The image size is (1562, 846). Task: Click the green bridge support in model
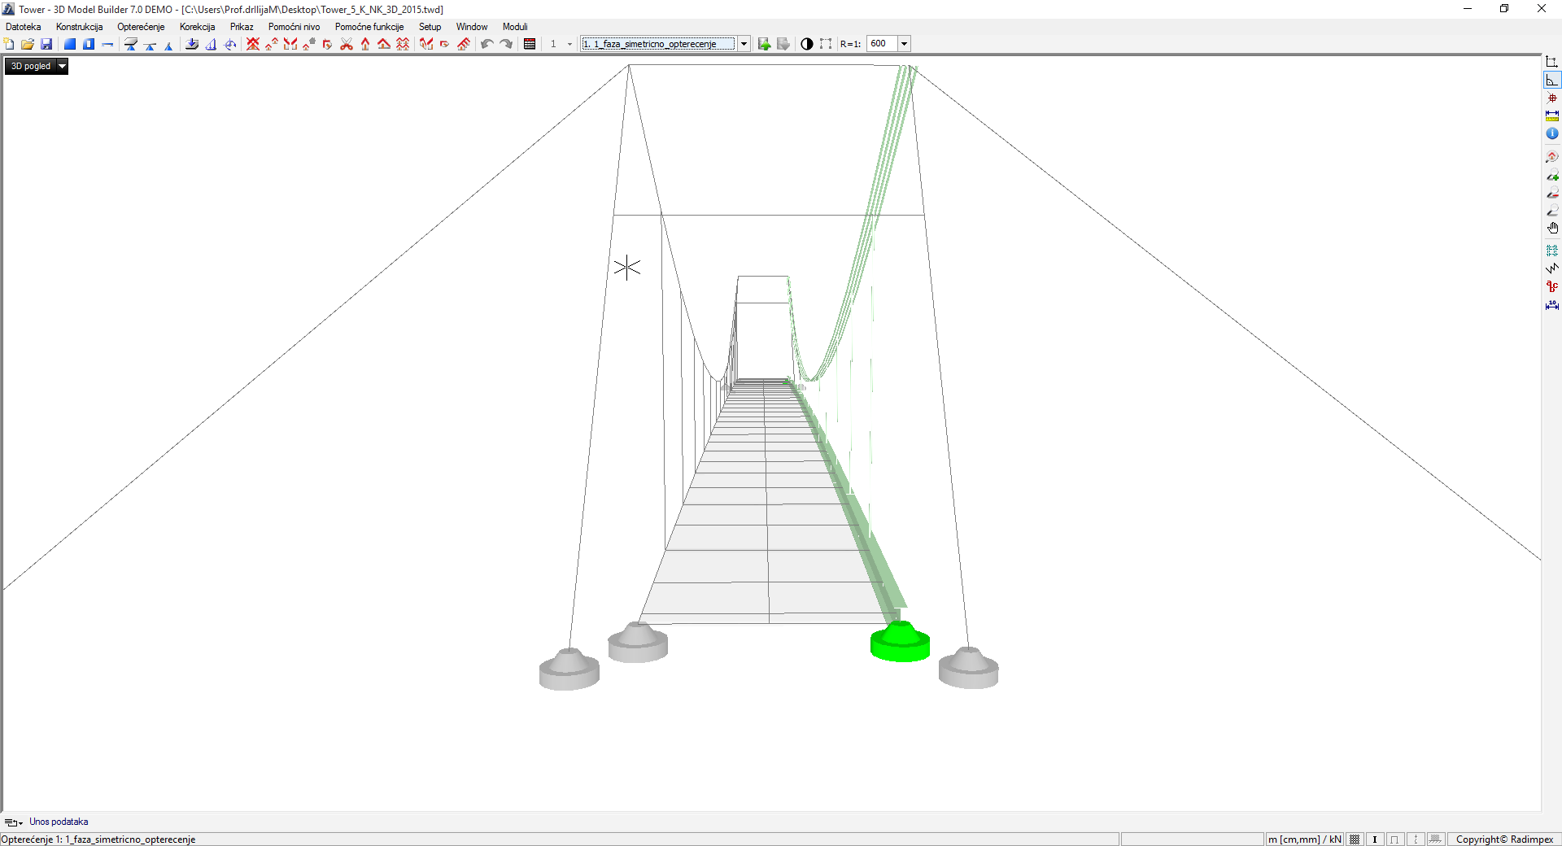pyautogui.click(x=900, y=643)
